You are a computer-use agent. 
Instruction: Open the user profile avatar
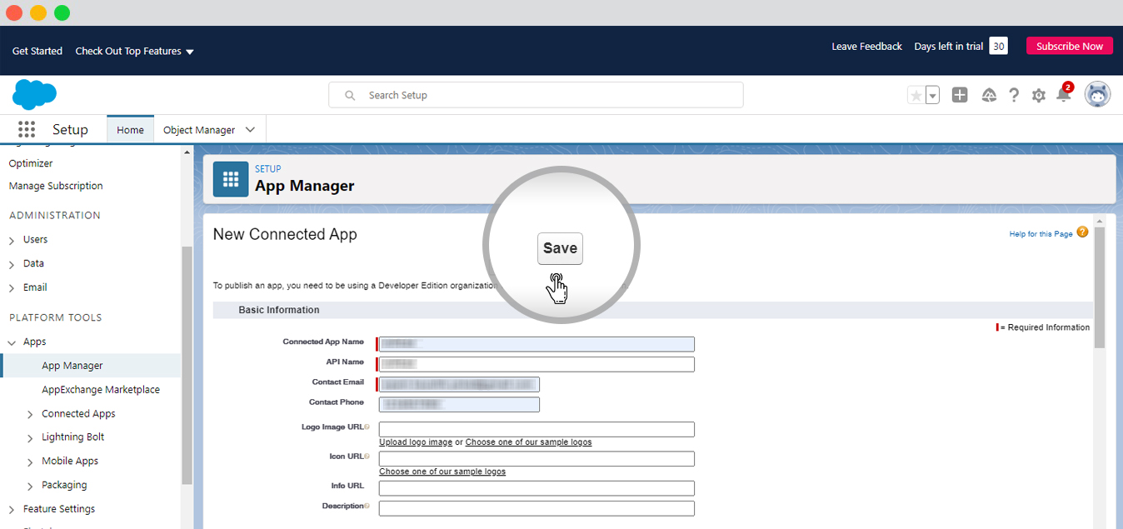[x=1097, y=94]
